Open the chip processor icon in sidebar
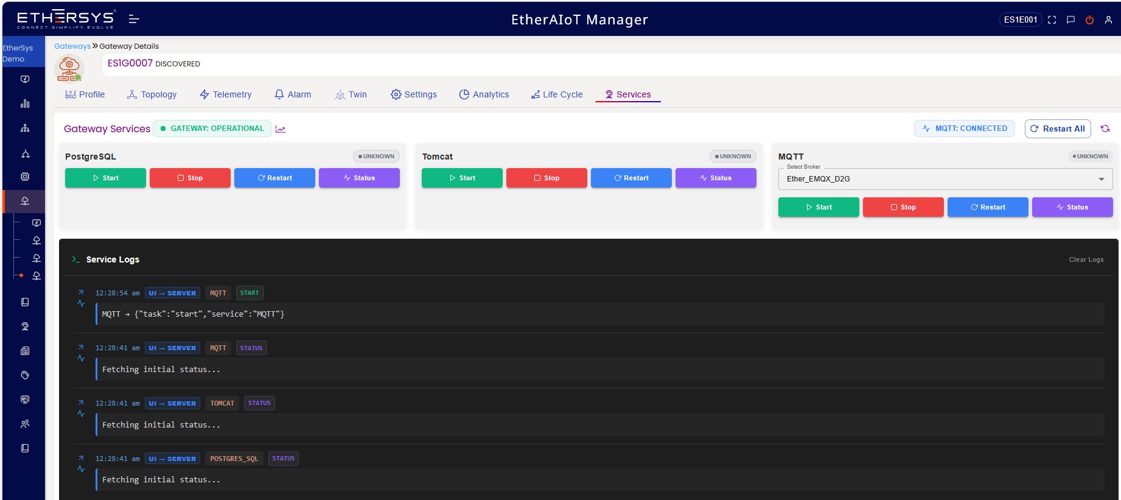1121x500 pixels. [25, 177]
